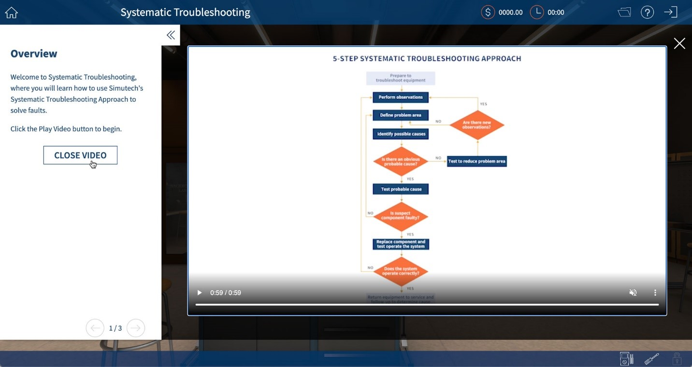Click the clock timer icon

tap(537, 13)
